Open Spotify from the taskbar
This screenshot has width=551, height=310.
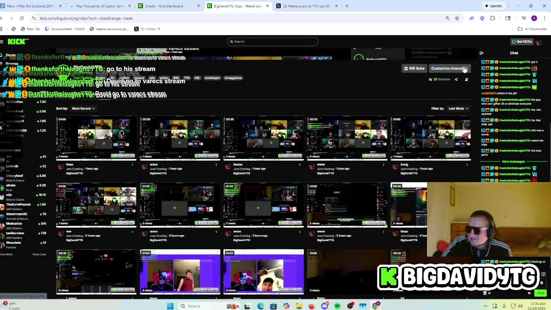337,306
